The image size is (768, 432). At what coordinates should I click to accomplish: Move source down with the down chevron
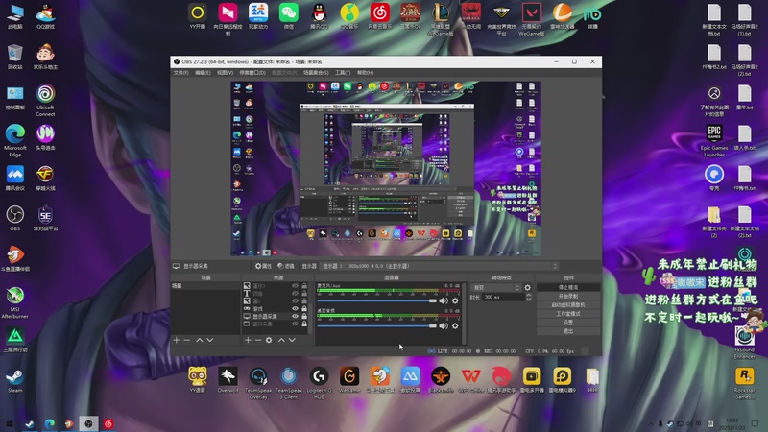click(x=292, y=340)
